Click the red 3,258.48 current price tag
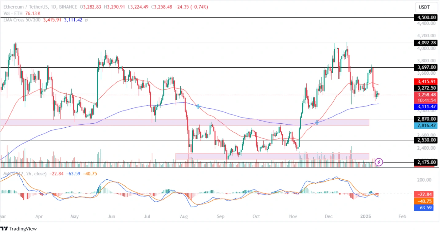This screenshot has height=232, width=440. 425,95
